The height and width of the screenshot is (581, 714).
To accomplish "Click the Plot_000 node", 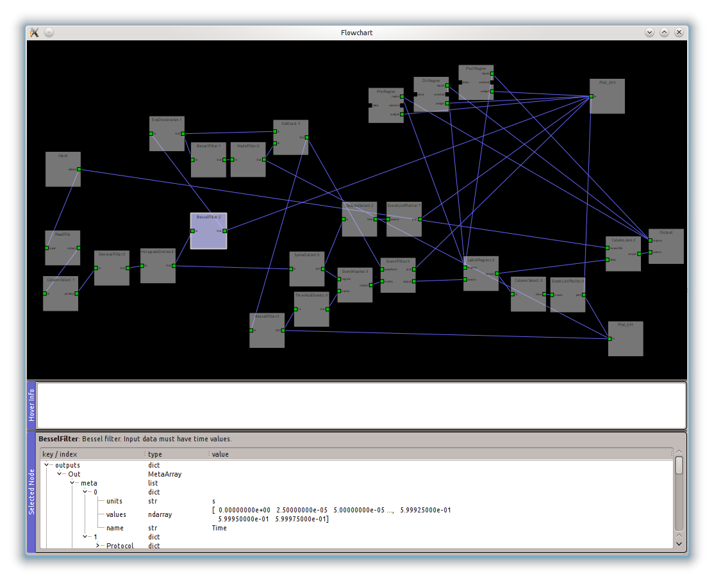I will tap(609, 101).
